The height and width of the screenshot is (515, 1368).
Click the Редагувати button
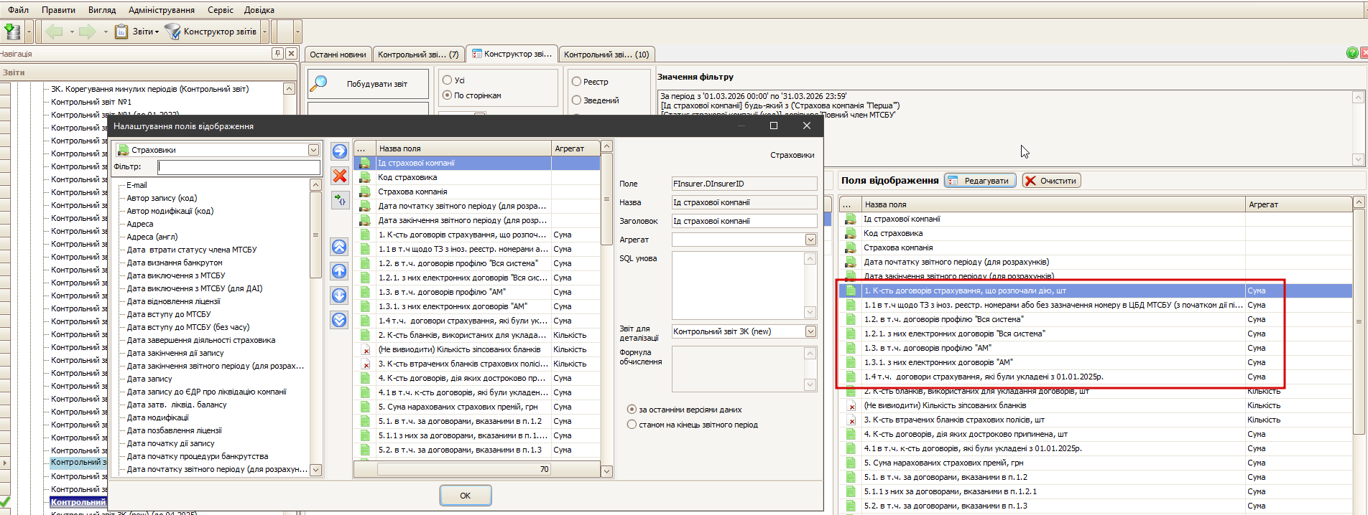pyautogui.click(x=979, y=181)
